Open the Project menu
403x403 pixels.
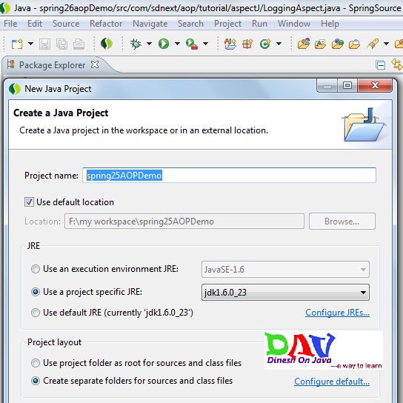(x=227, y=24)
